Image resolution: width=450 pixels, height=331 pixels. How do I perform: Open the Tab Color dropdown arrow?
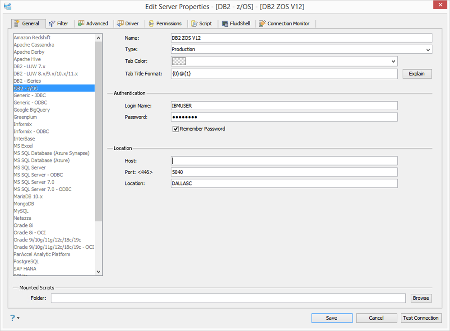[x=393, y=61]
